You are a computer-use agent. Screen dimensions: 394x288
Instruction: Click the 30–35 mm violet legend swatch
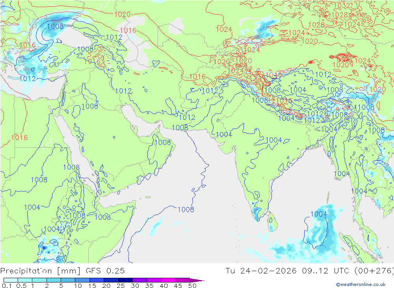point(140,280)
